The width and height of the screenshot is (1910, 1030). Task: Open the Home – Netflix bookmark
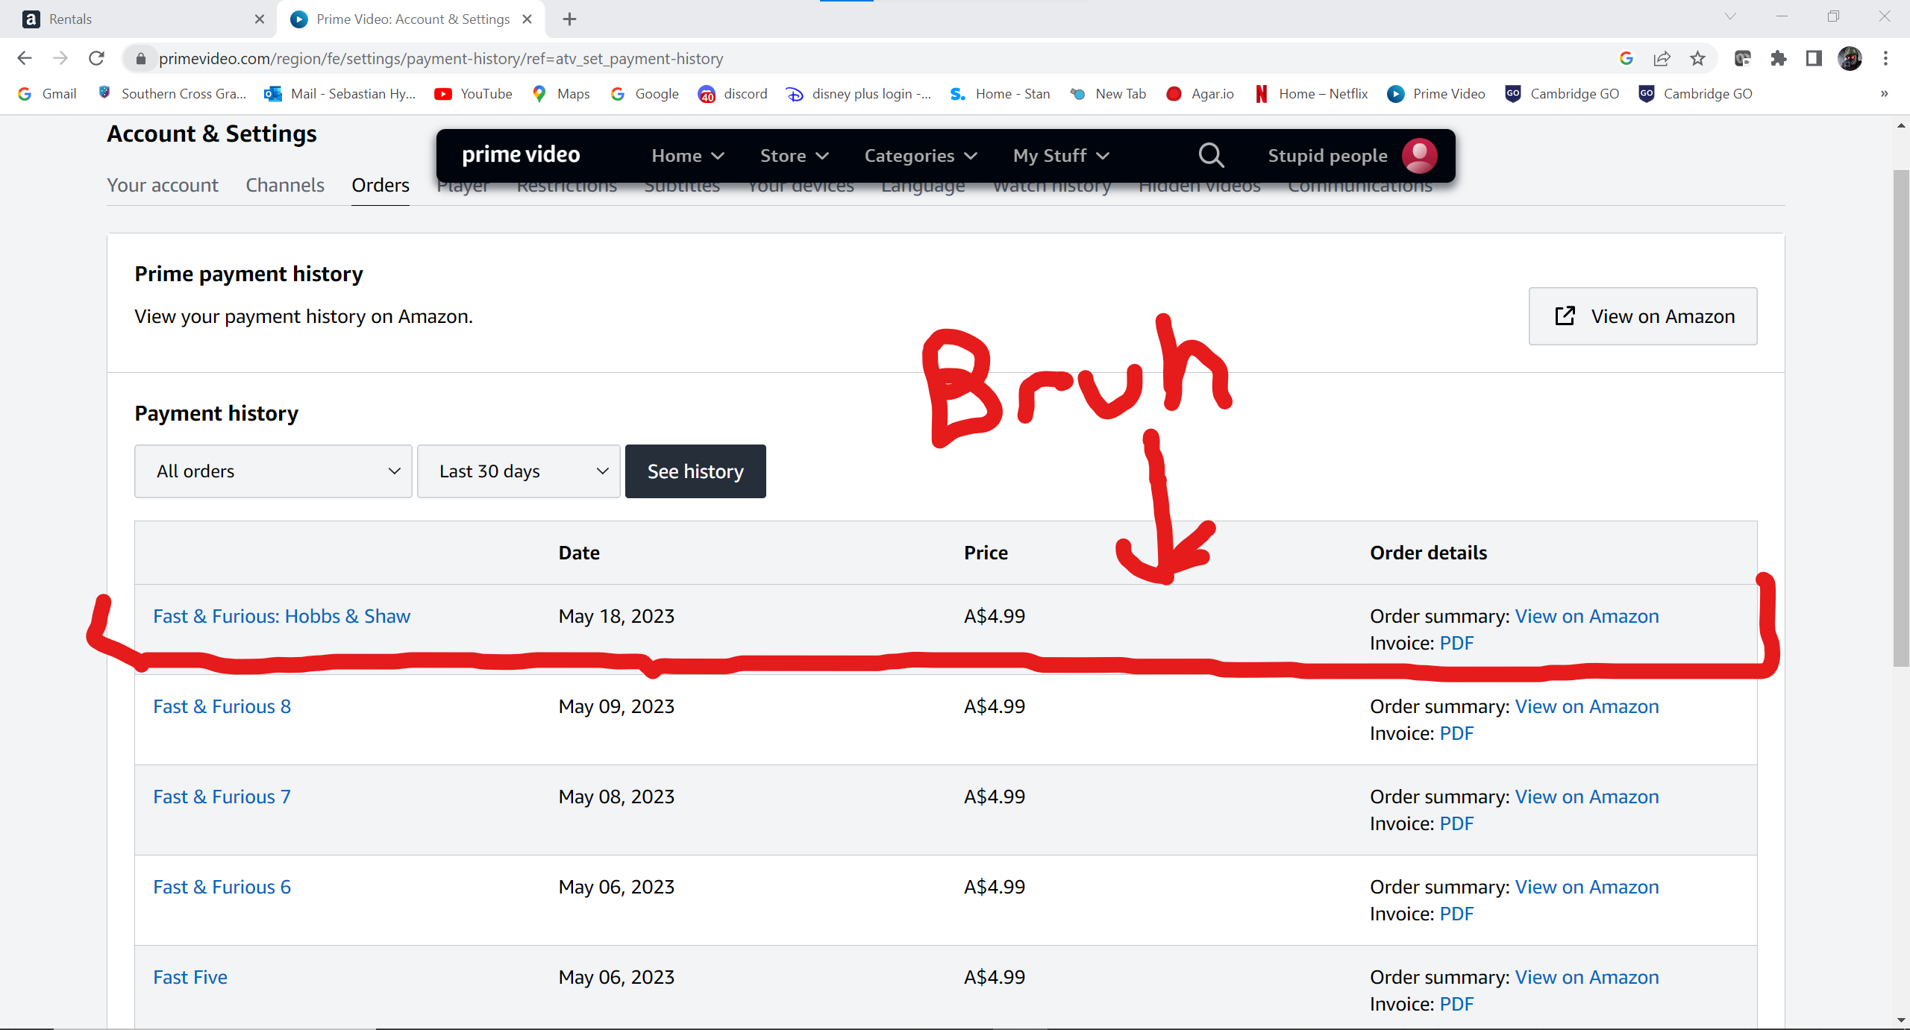(1312, 93)
